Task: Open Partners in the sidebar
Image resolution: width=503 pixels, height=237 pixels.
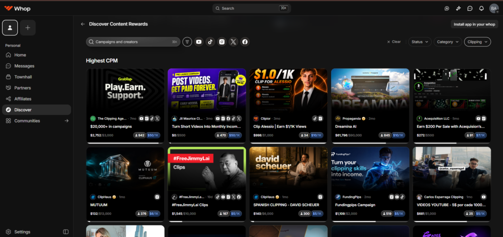Action: pyautogui.click(x=36, y=88)
